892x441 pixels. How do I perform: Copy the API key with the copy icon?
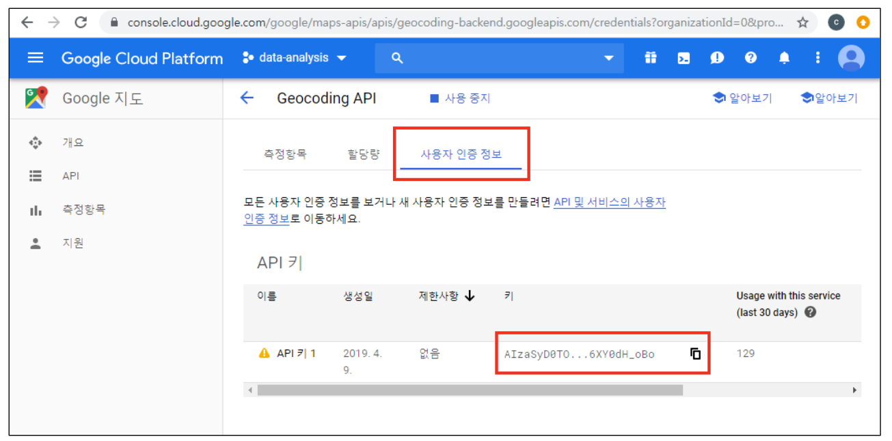(695, 354)
